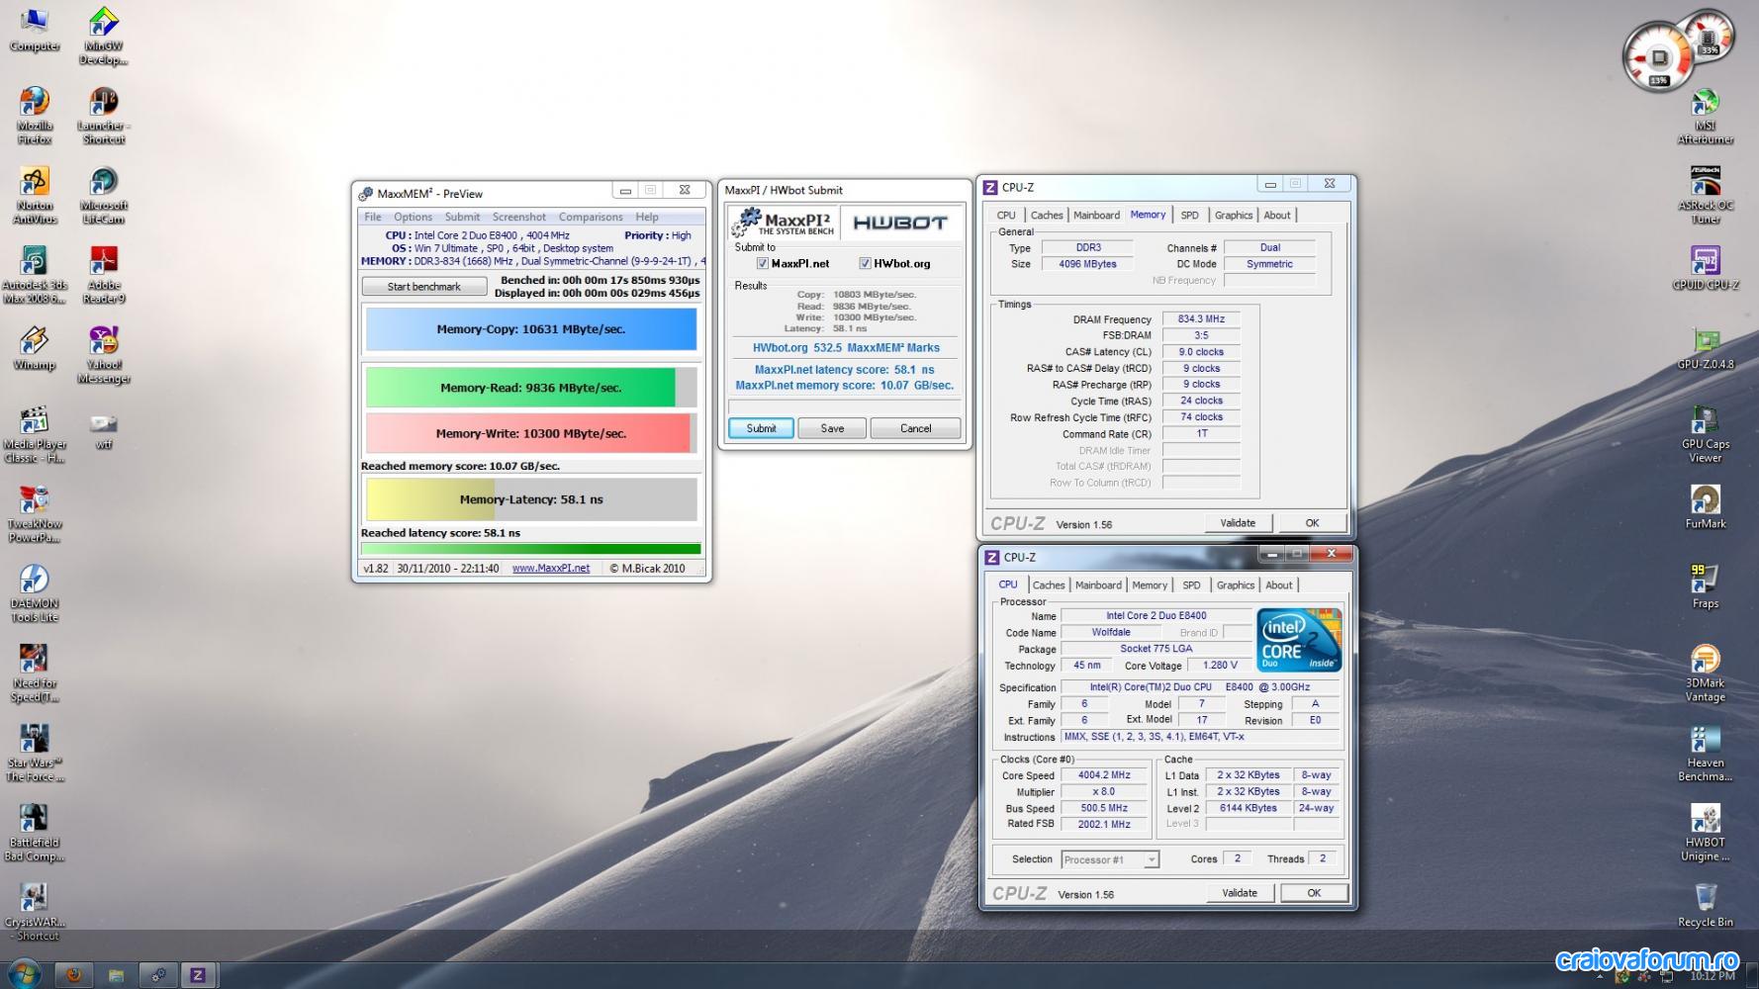1759x989 pixels.
Task: Click Submit in the HWbot Submit dialog
Action: coord(762,428)
